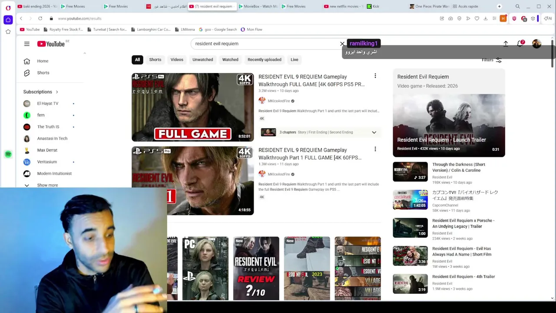Select the Unwatched filter chip

pos(203,60)
